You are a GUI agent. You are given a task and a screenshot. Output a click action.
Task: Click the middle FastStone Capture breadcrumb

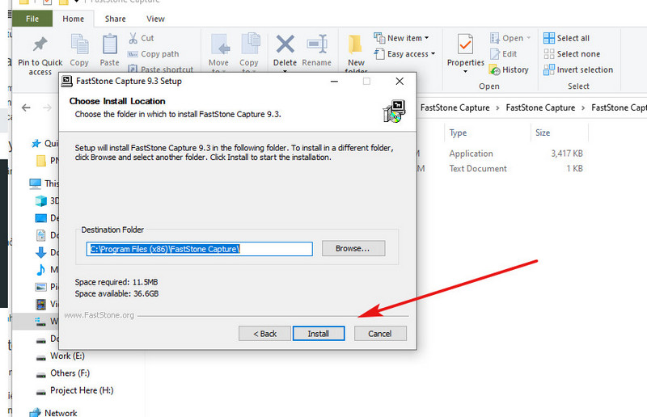click(x=540, y=107)
